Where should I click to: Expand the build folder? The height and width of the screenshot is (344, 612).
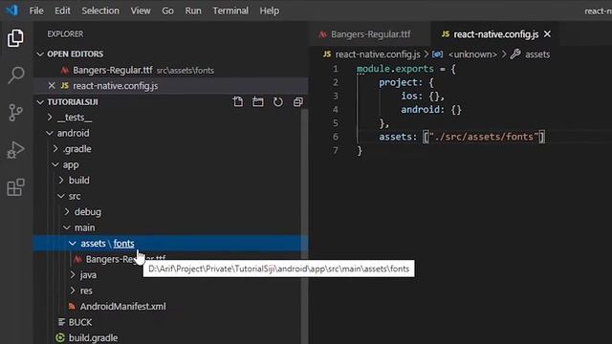pyautogui.click(x=61, y=181)
